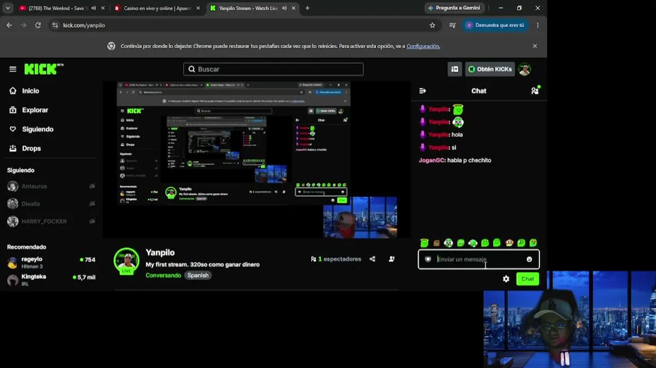Image resolution: width=656 pixels, height=368 pixels.
Task: Select the Antaurus followed channel
Action: [51, 187]
